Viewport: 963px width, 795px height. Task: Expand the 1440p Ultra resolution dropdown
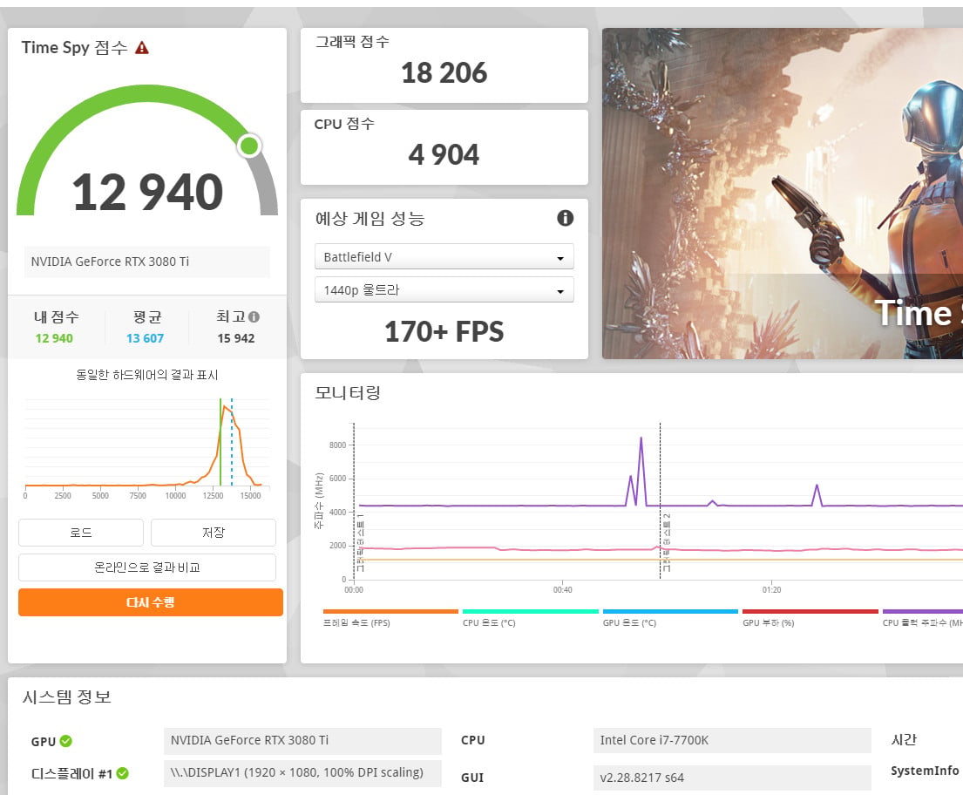pos(444,290)
